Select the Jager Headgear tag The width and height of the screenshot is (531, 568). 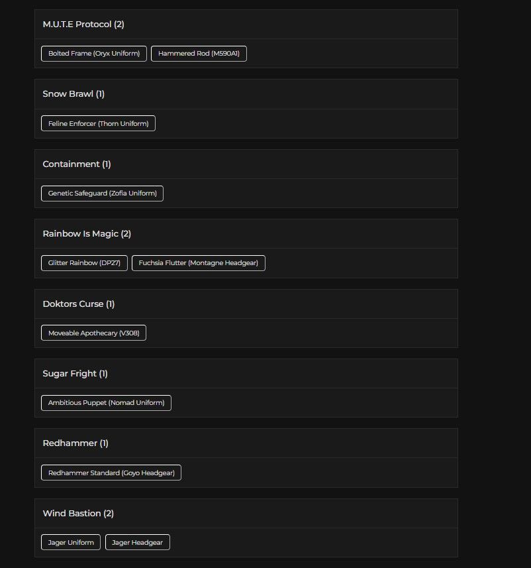(x=137, y=542)
